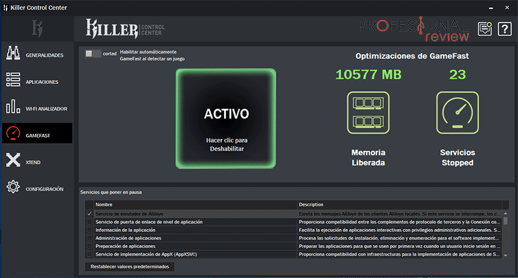Select the GameFast speedometer icon
518x278 pixels.
13,133
